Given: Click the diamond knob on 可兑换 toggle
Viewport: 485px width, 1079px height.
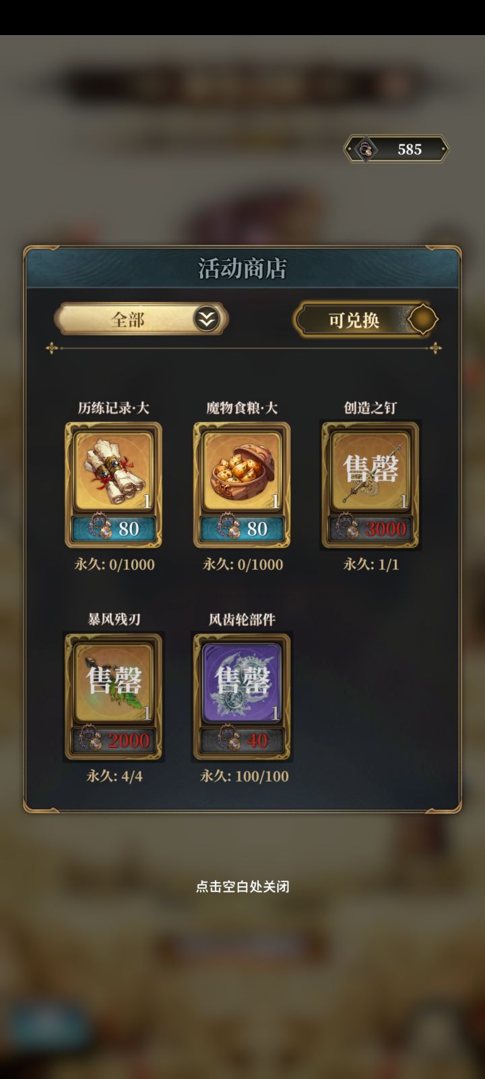Looking at the screenshot, I should pyautogui.click(x=422, y=320).
